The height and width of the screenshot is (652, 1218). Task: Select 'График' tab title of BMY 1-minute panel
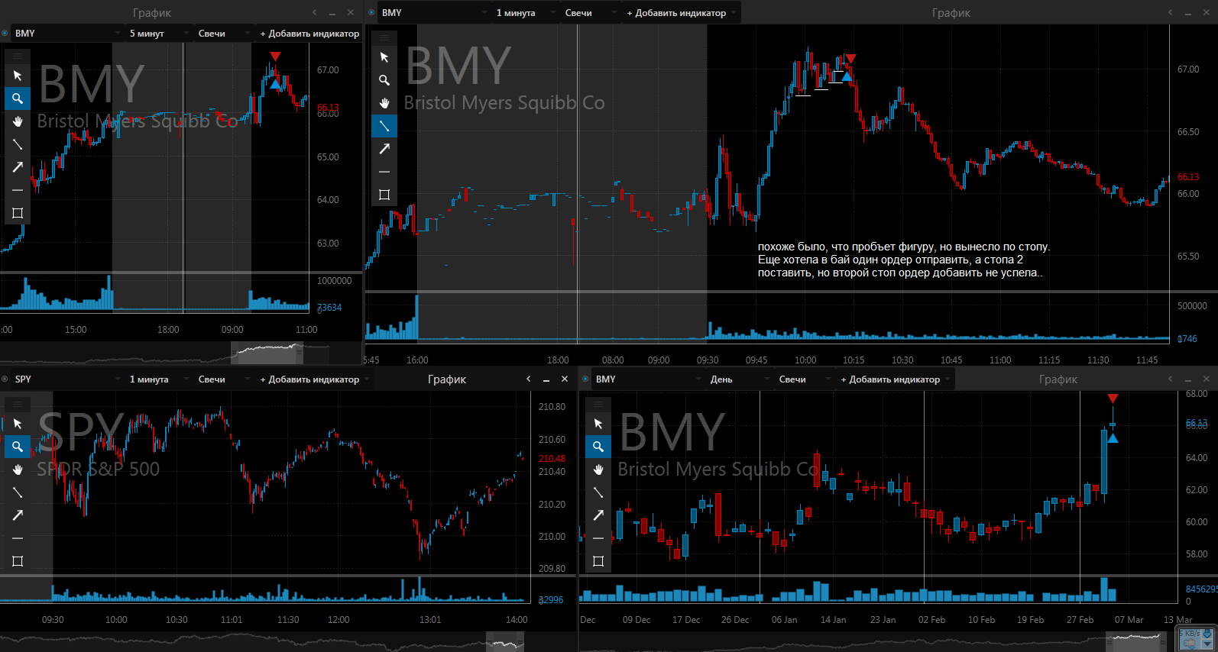(951, 13)
